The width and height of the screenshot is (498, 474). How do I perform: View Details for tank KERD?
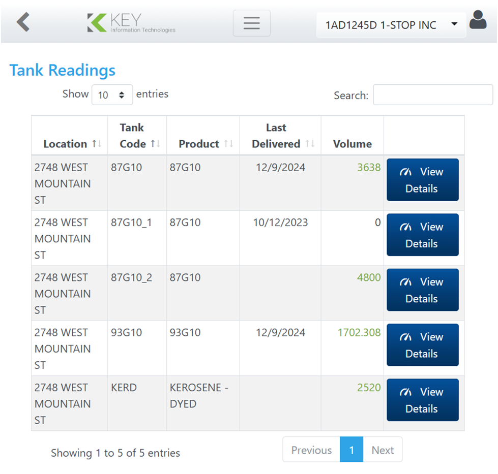coord(422,400)
